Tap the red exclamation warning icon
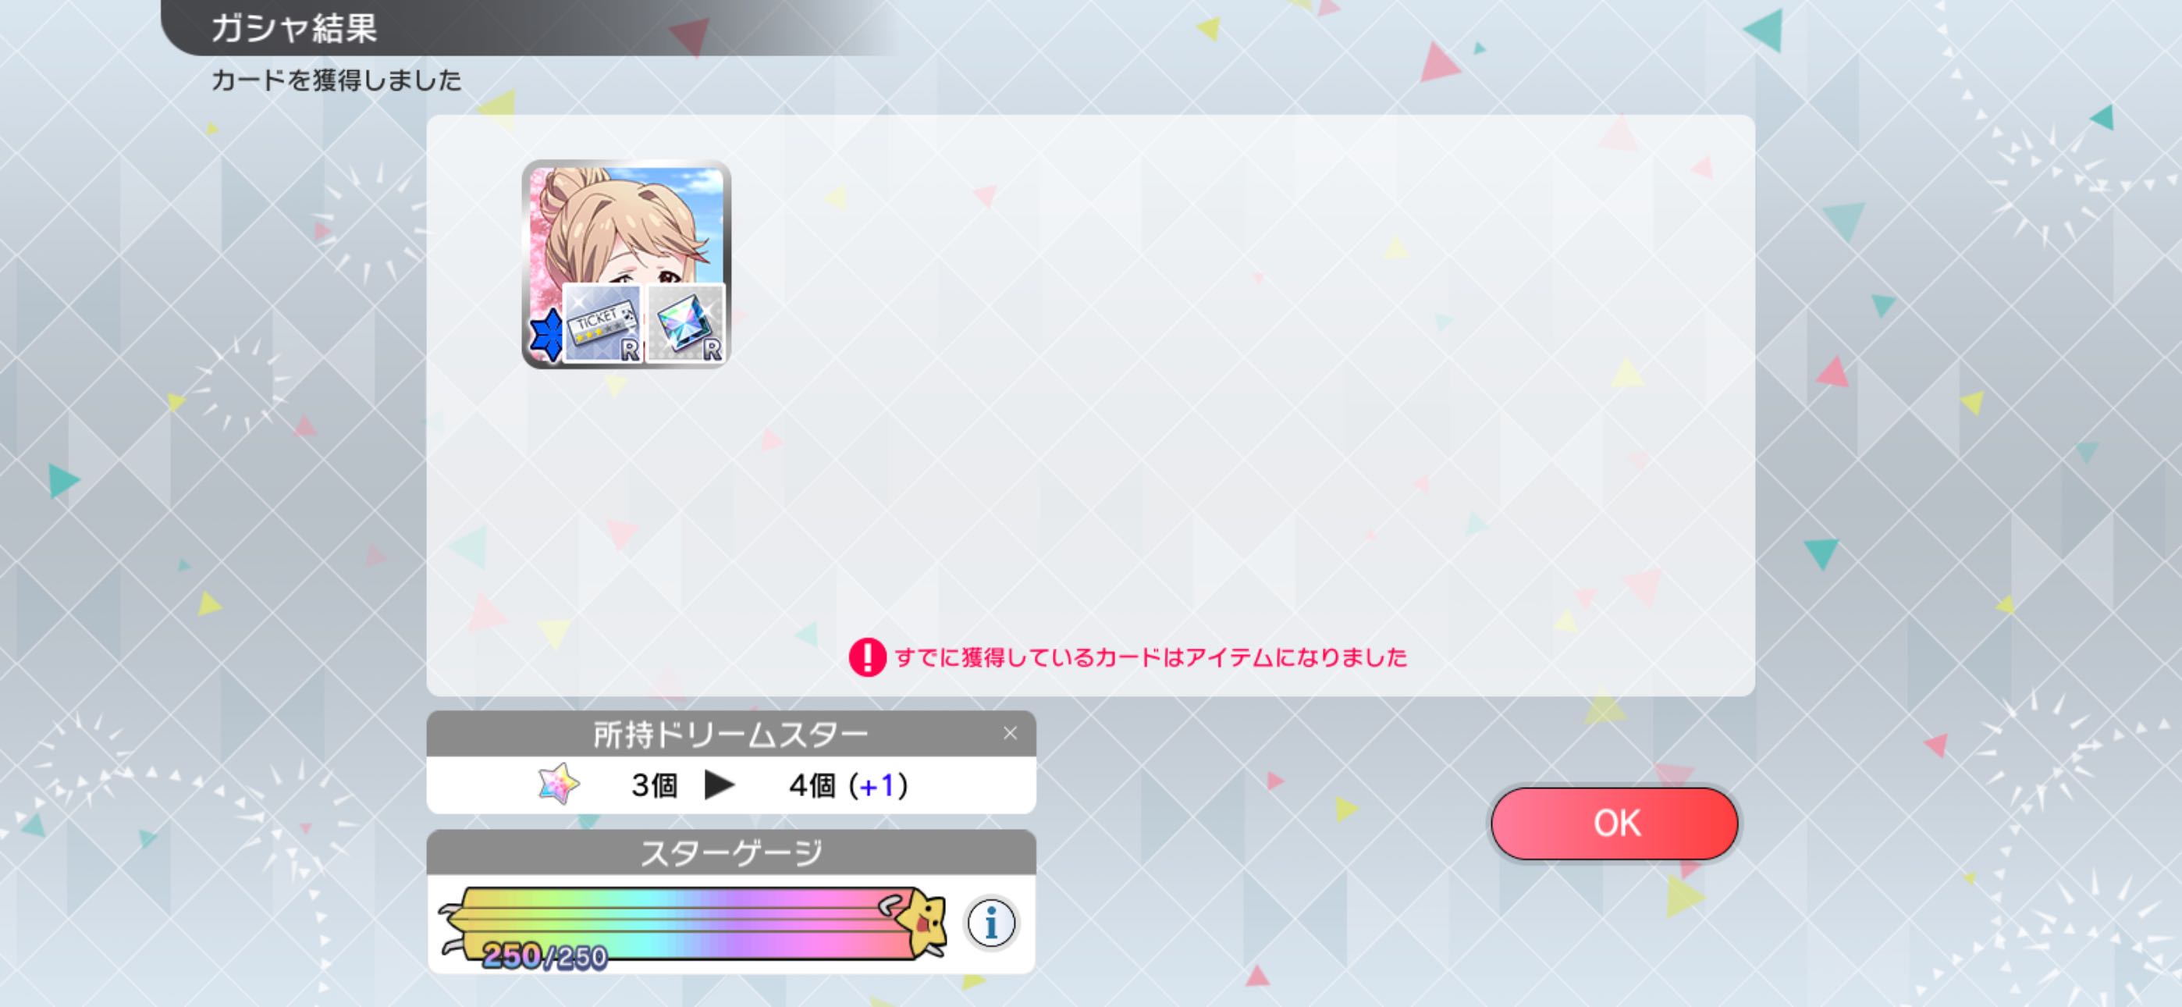The image size is (2182, 1007). [x=867, y=657]
